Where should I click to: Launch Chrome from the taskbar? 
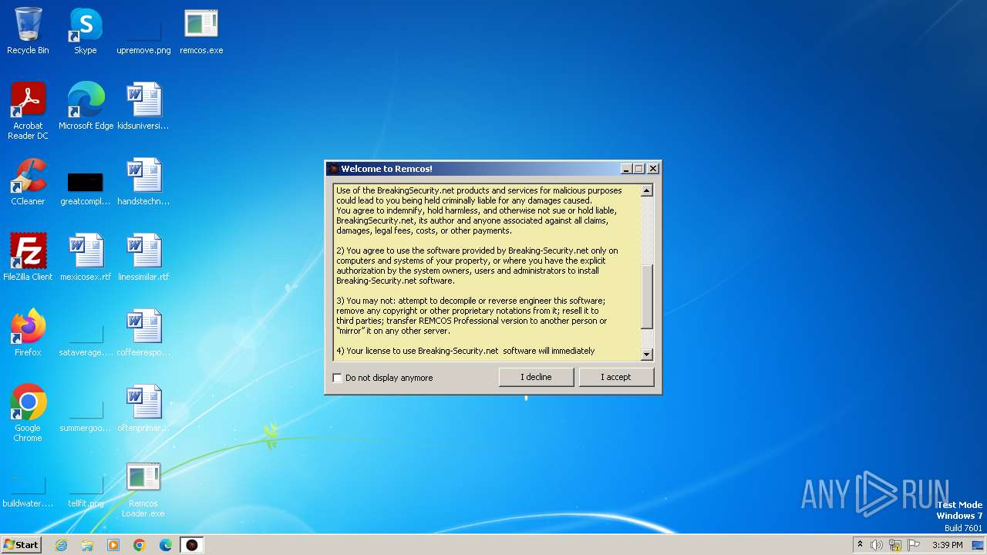(140, 545)
